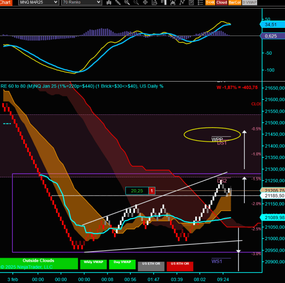Click the 21185,50 current price marker
The height and width of the screenshot is (283, 285).
coord(273,196)
